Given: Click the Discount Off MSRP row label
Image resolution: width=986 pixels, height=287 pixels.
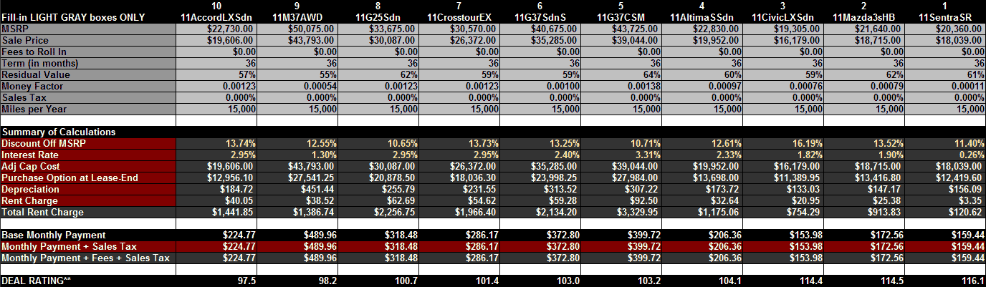Looking at the screenshot, I should pos(88,143).
